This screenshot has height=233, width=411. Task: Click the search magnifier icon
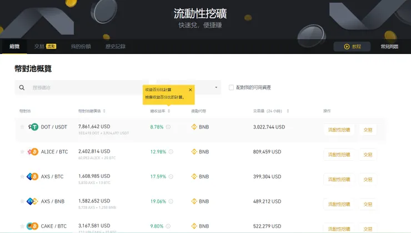22,88
